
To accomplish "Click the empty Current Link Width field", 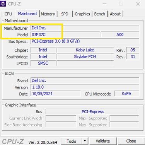I will point(61,118).
